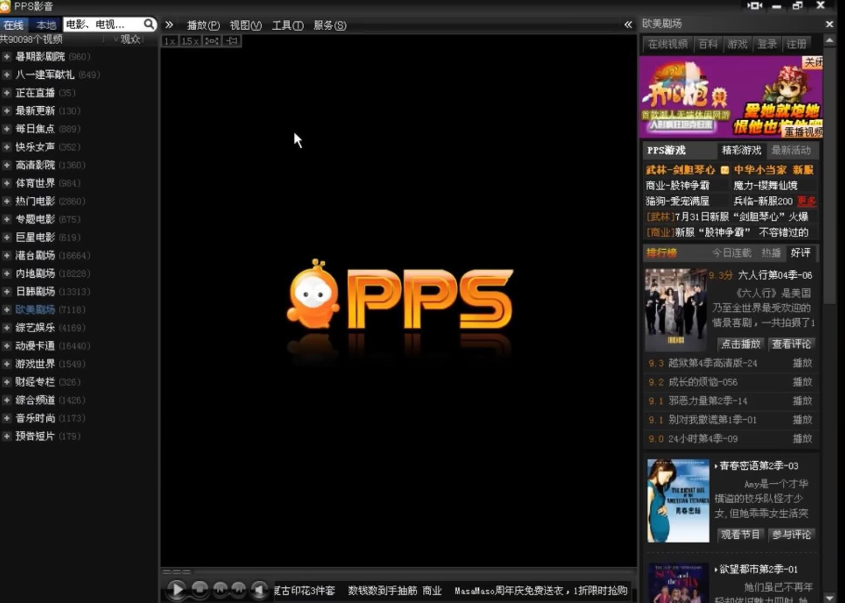Open the 青春密语 poster thumbnail
Screen dimensions: 845x603
[678, 501]
